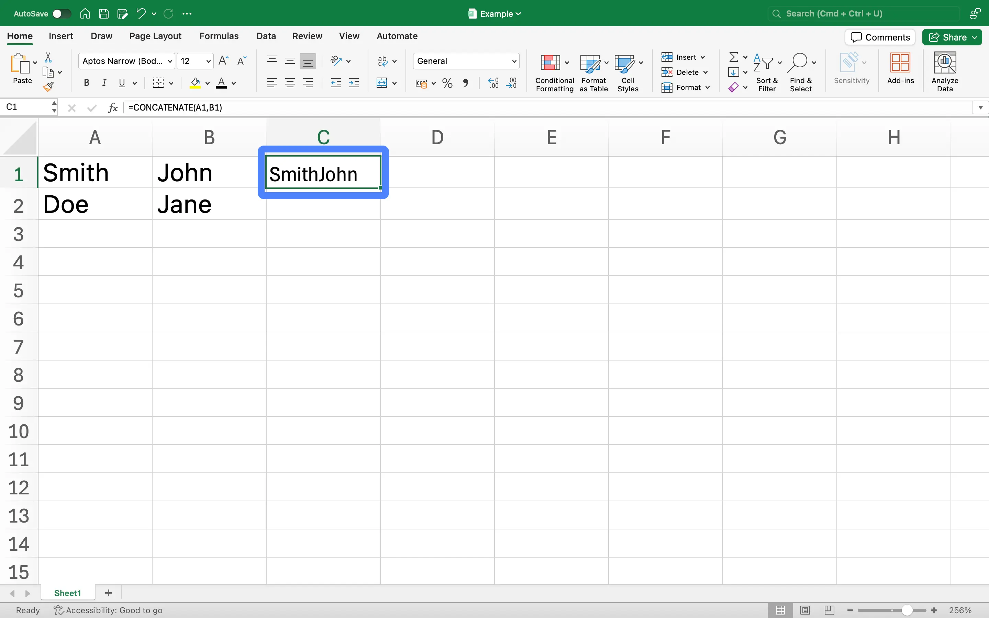Viewport: 989px width, 618px height.
Task: Open Cell Styles button
Action: point(628,73)
